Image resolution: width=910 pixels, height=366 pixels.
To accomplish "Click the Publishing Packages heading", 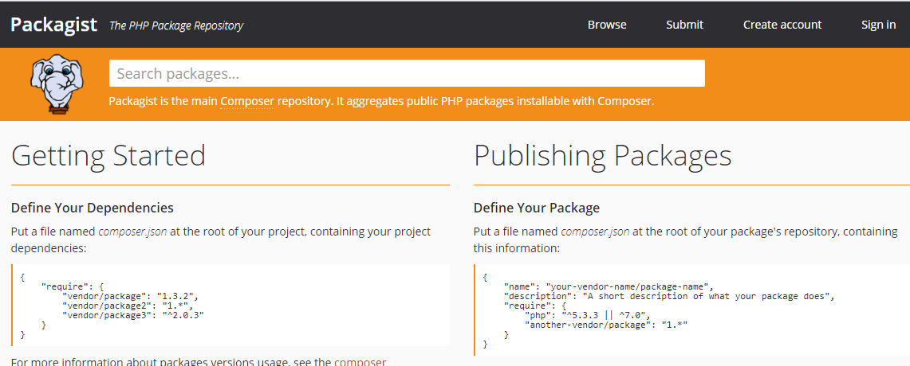I will click(x=602, y=155).
